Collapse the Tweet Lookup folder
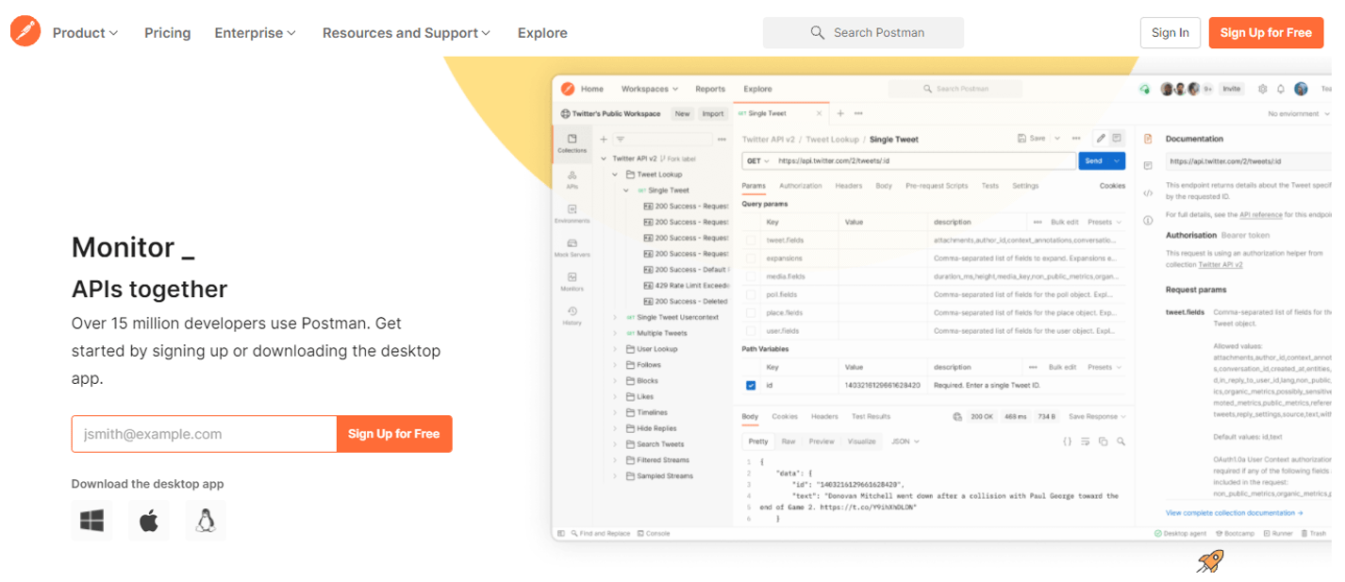The image size is (1345, 582). point(614,174)
